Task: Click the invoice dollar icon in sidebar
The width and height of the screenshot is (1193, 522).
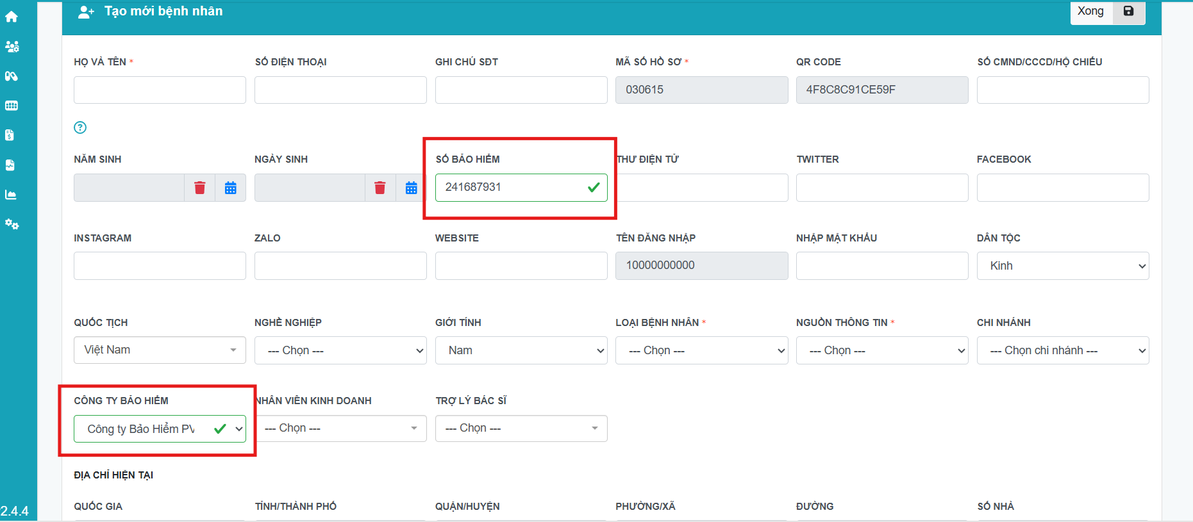Action: (10, 135)
